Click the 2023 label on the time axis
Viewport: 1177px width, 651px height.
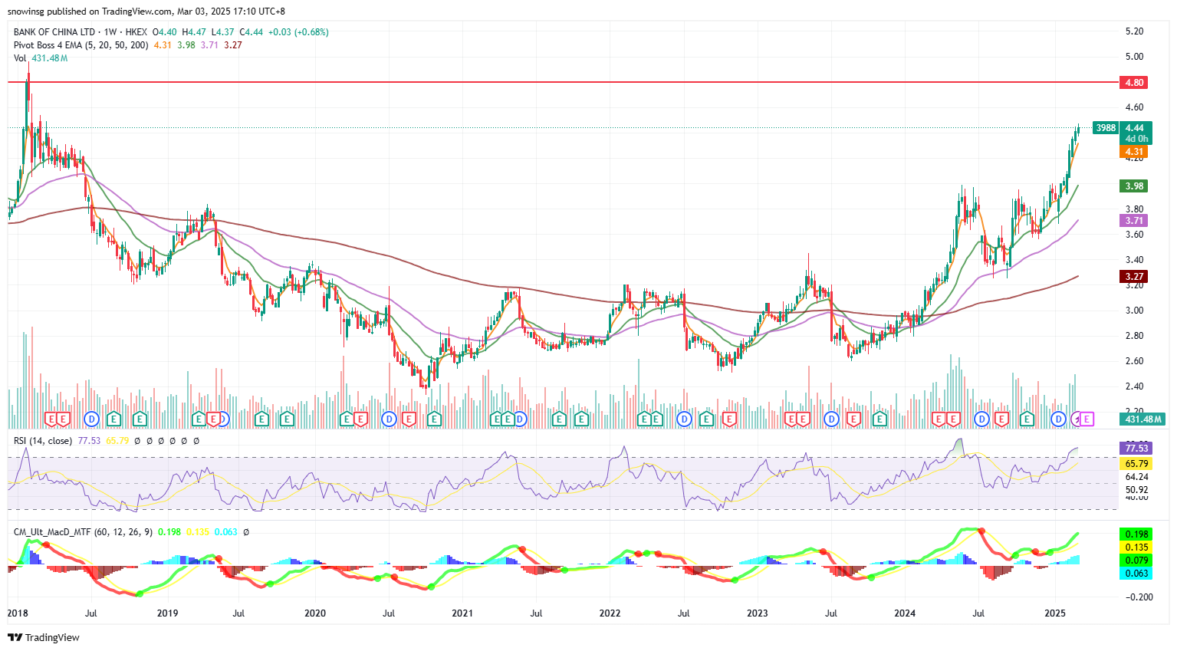tap(758, 613)
